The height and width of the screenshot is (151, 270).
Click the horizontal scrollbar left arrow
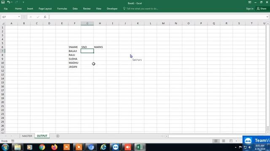pyautogui.click(x=167, y=136)
